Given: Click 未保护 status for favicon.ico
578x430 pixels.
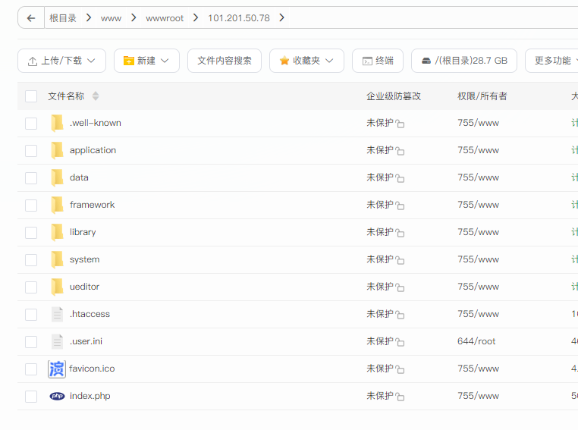Looking at the screenshot, I should [380, 369].
